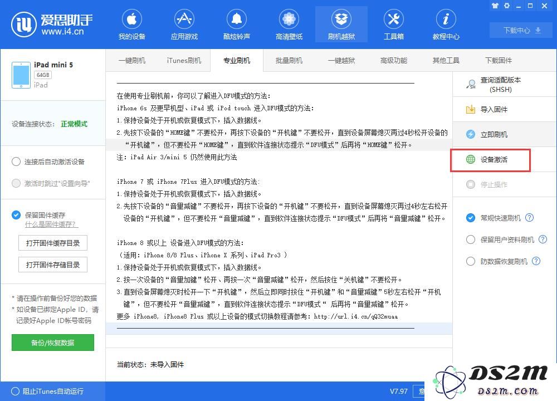Select 常规快速刷机 mode
This screenshot has width=557, height=401.
(x=470, y=218)
